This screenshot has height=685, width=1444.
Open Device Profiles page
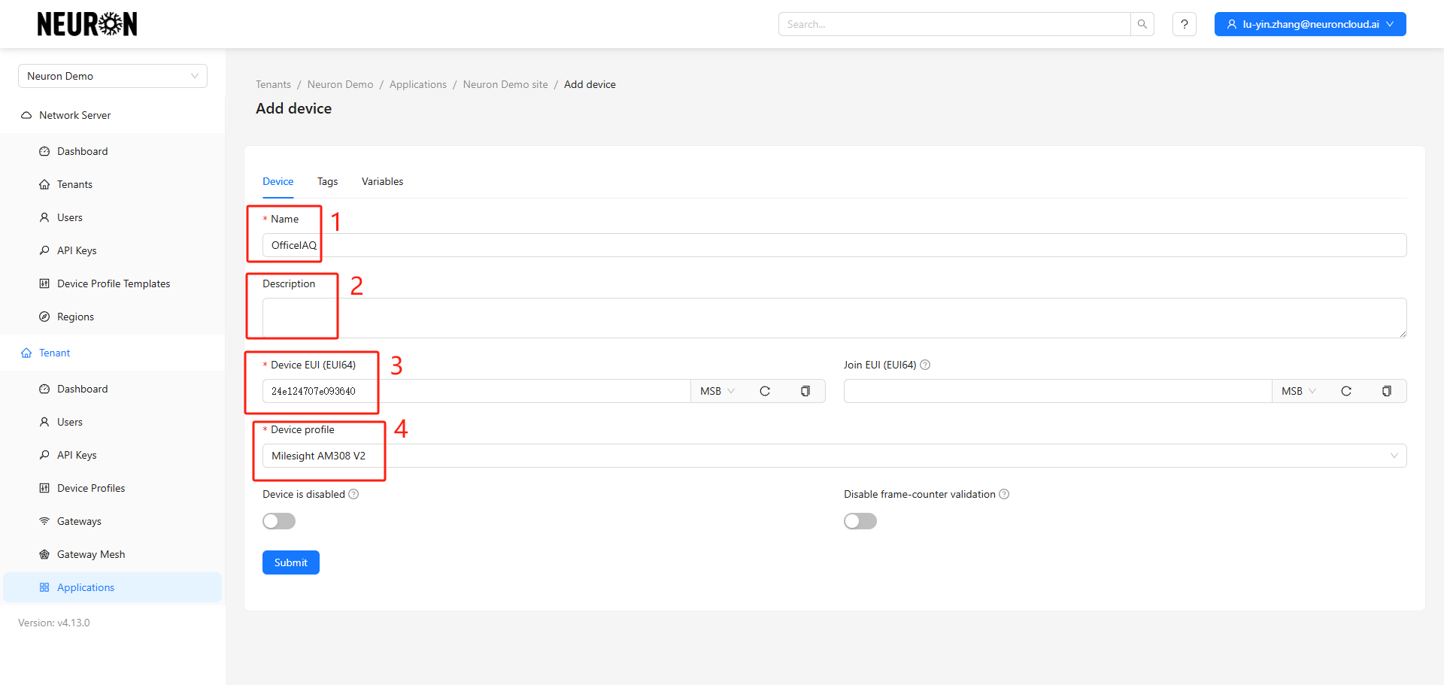[113, 488]
